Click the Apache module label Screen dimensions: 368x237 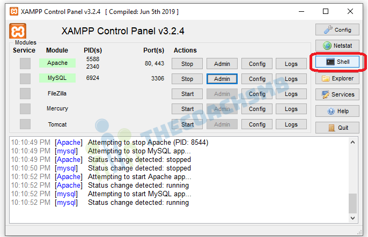(x=57, y=63)
